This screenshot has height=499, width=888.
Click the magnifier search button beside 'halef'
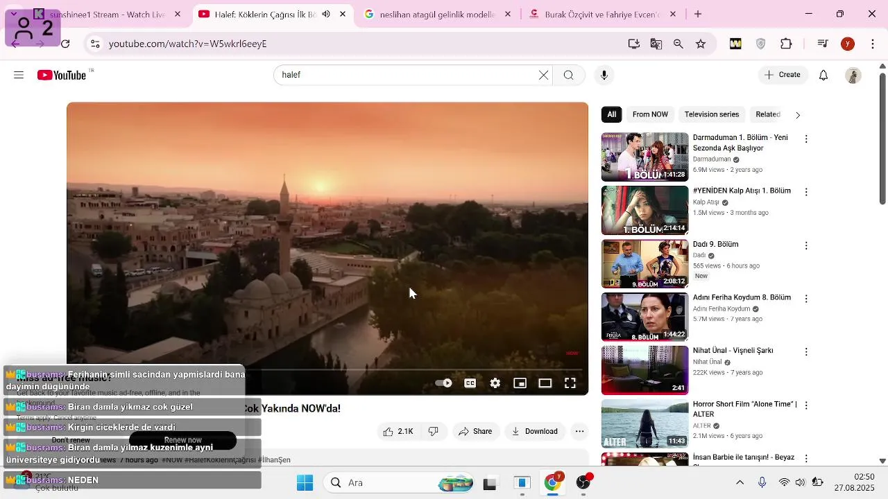coord(569,75)
